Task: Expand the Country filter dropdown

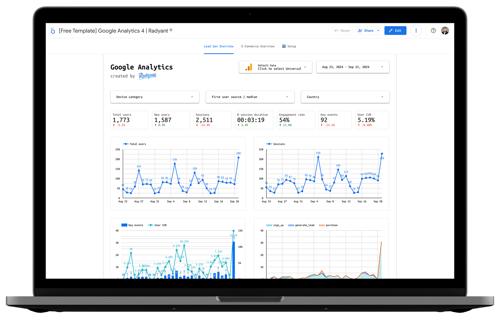Action: point(345,97)
